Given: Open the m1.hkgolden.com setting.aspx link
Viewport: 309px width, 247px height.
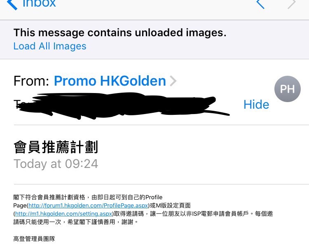Looking at the screenshot, I should (x=64, y=214).
